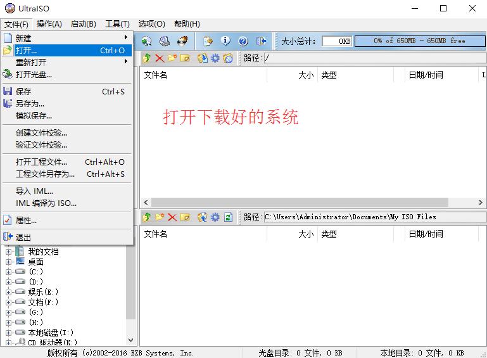Click the blue gear icon beside path '/'
Screen dimensions: 487x358
pos(215,58)
